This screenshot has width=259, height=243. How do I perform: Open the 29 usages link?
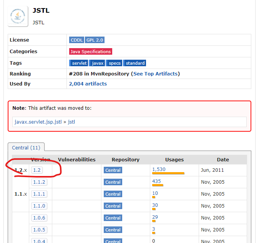pos(155,217)
